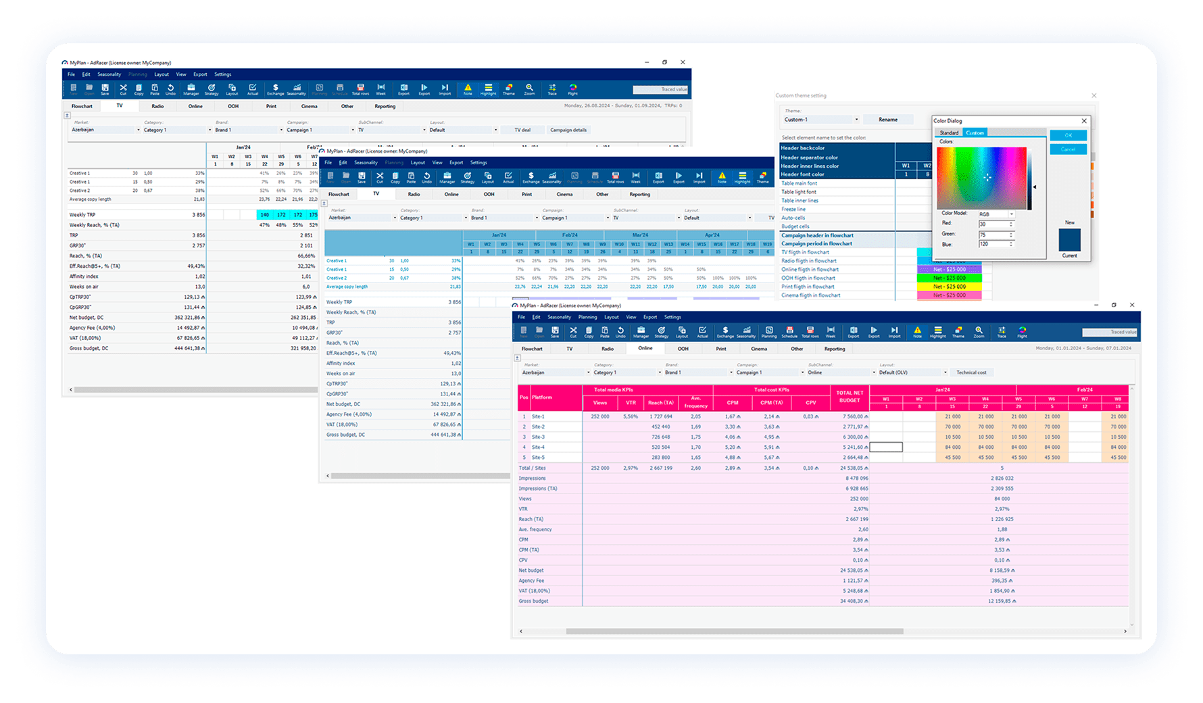Click Zoom icon in back-left TV window toolbar
This screenshot has height=703, width=1203.
[529, 89]
